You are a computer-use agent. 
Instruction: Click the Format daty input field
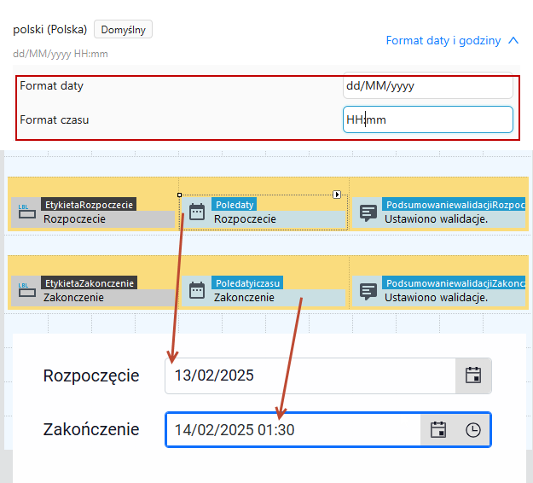pyautogui.click(x=427, y=85)
